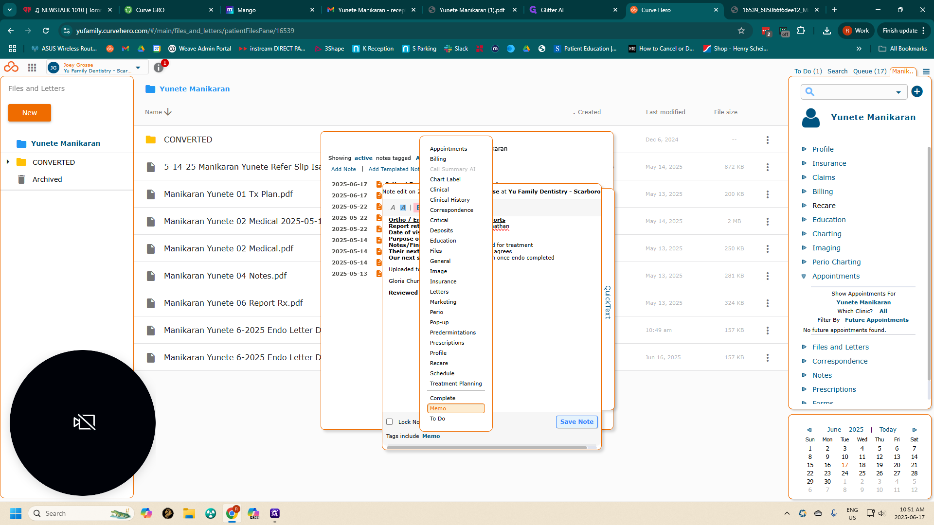Open the Files and Letters section link
The height and width of the screenshot is (525, 934).
click(840, 347)
